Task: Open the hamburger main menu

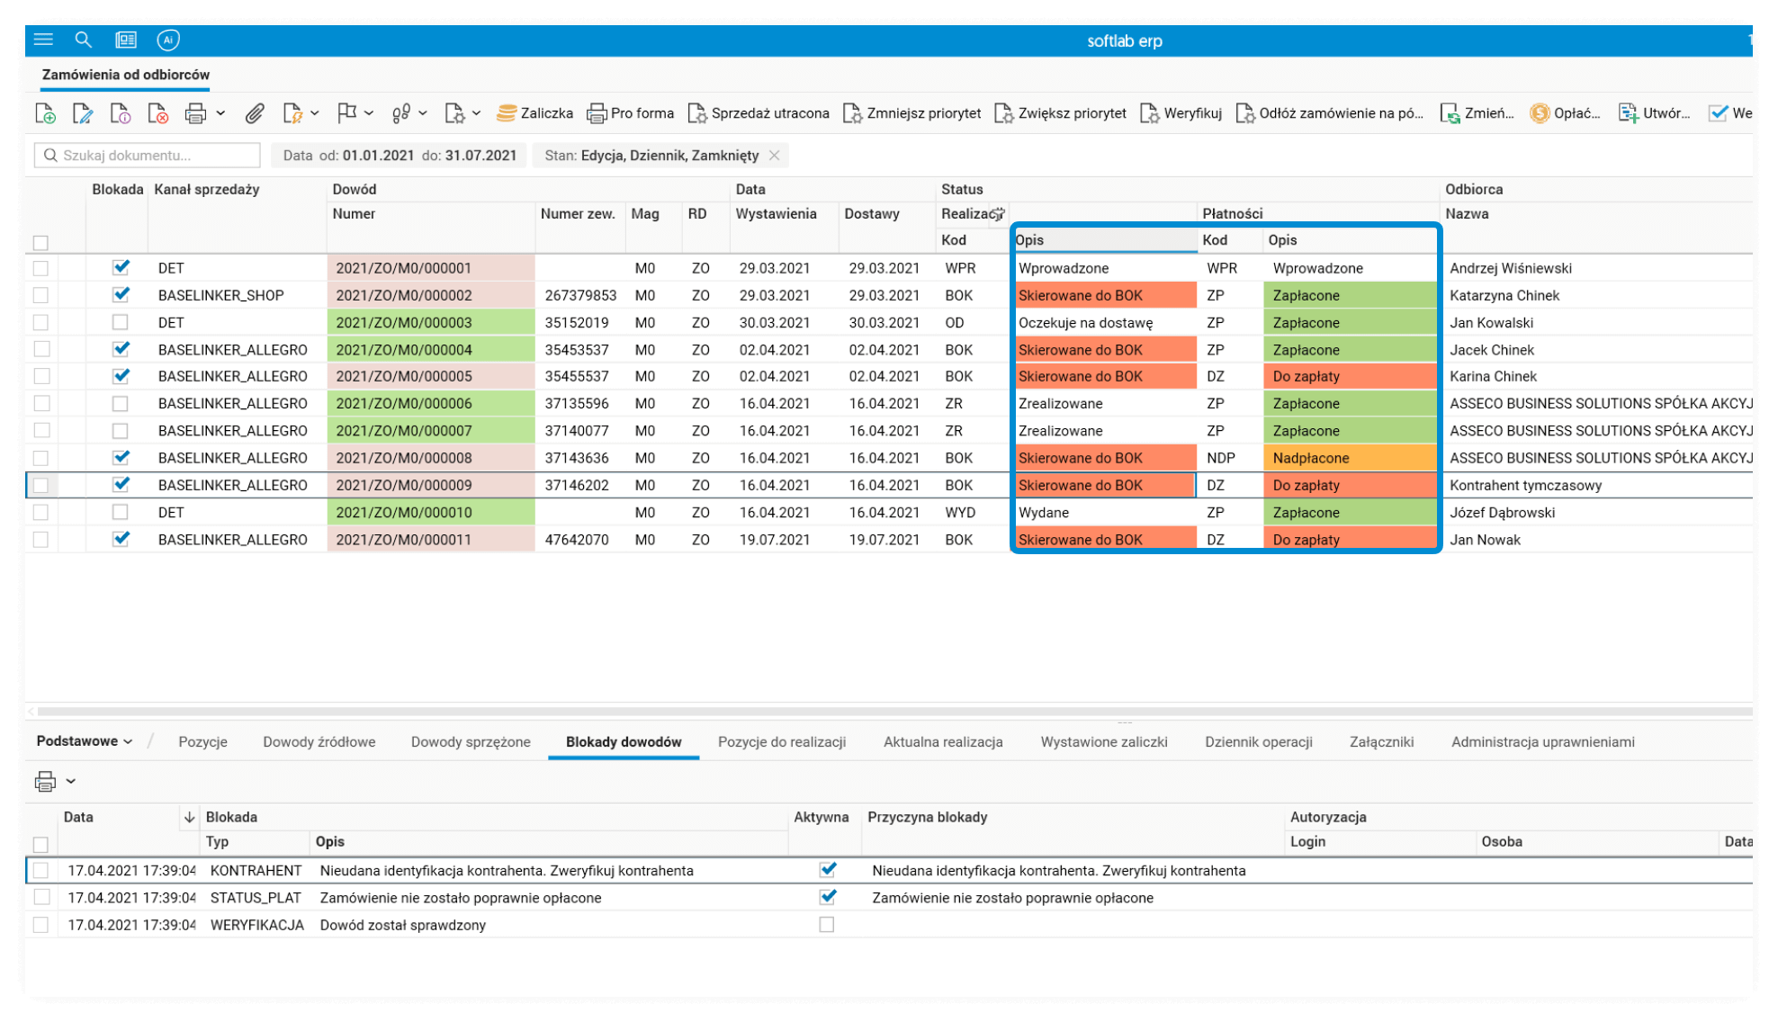Action: pyautogui.click(x=43, y=40)
